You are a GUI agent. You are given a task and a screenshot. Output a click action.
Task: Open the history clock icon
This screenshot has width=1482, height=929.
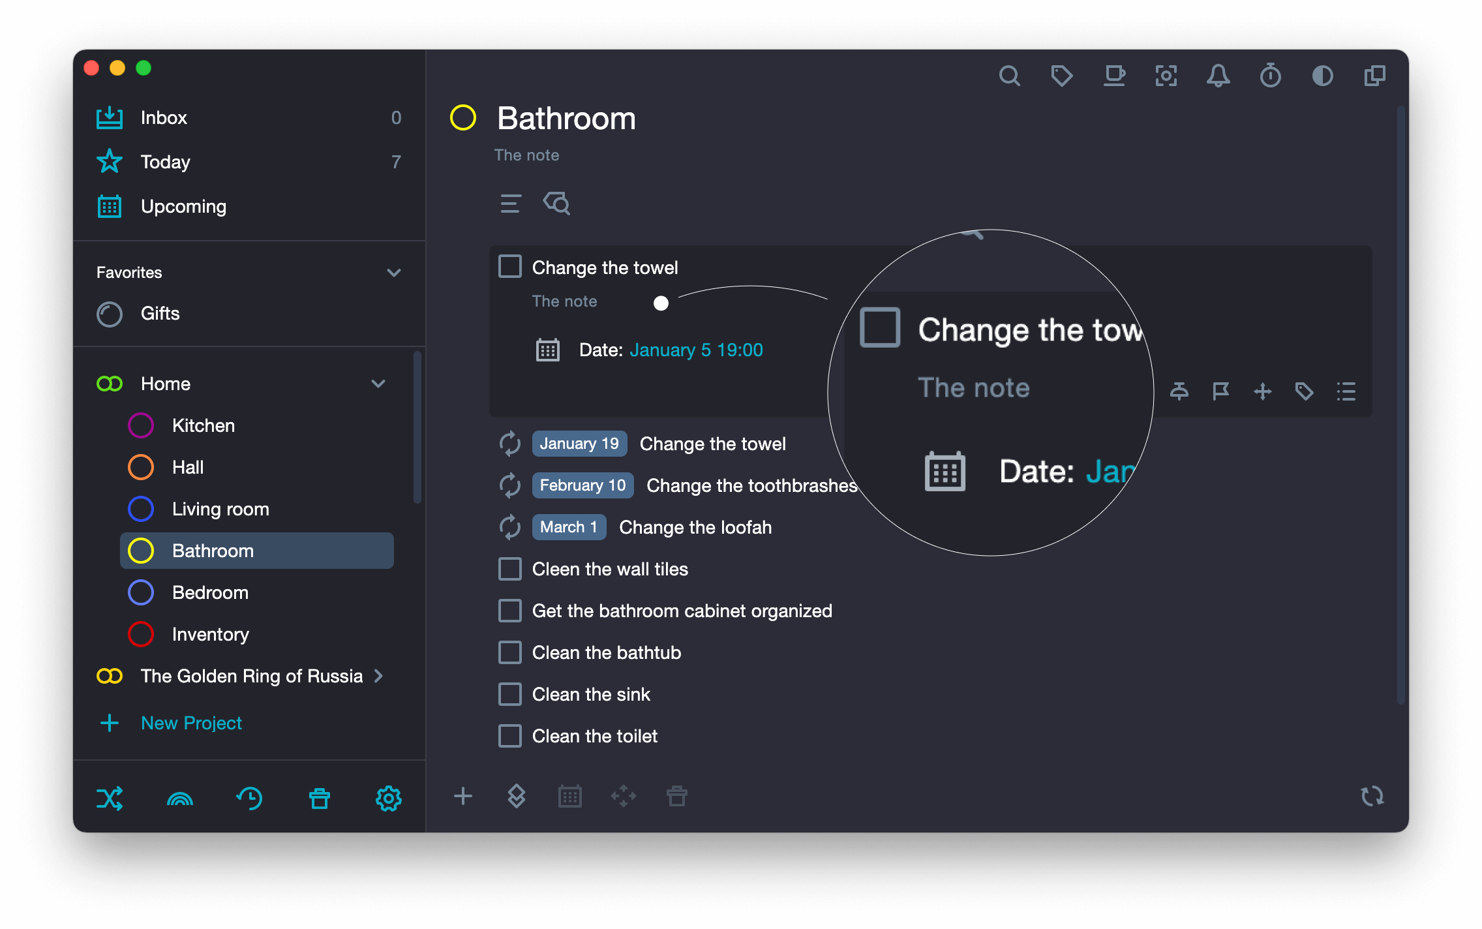point(249,798)
